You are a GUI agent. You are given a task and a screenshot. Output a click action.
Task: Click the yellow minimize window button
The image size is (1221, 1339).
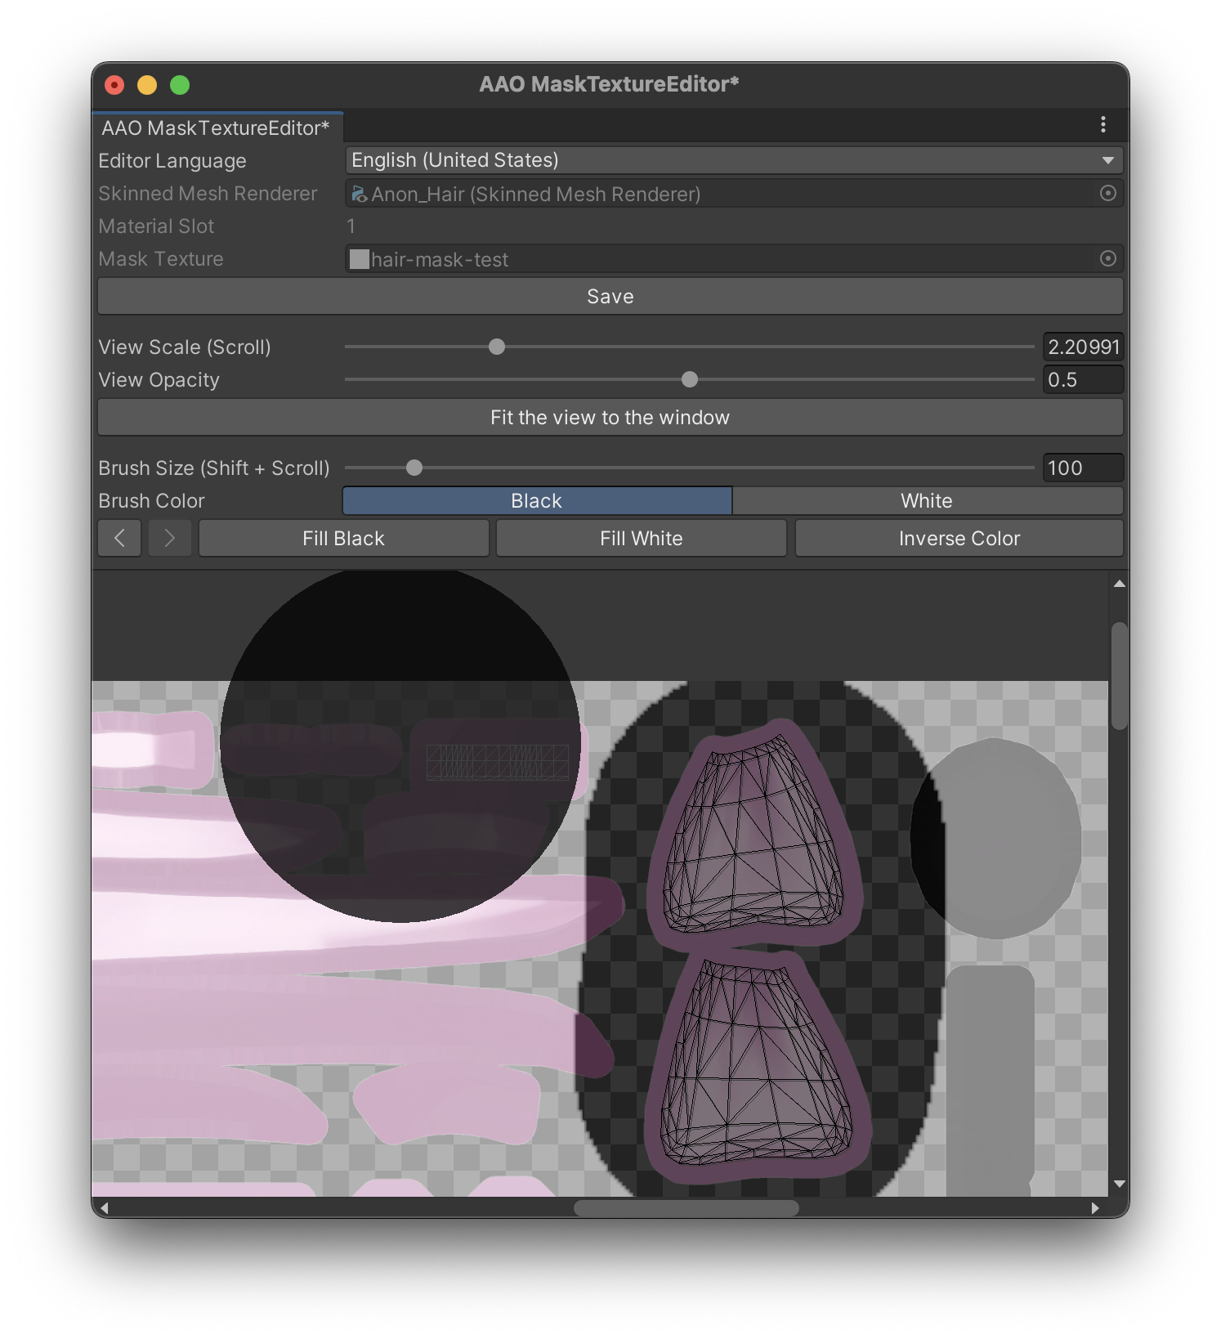click(147, 85)
